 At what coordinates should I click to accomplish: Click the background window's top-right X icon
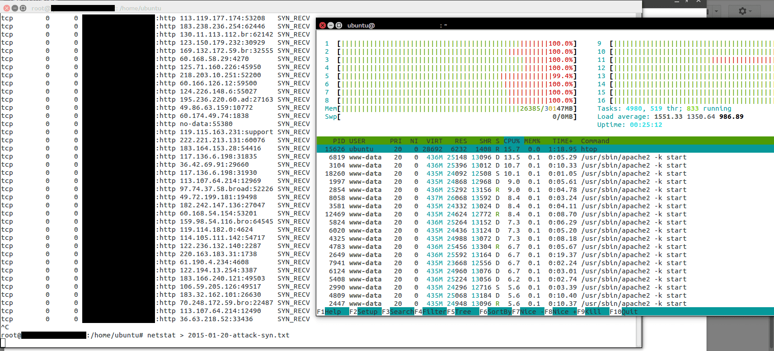coord(698,2)
